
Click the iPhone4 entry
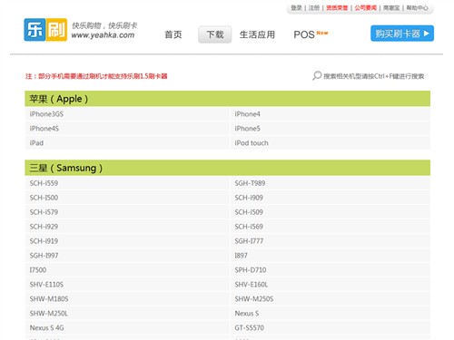pyautogui.click(x=247, y=114)
